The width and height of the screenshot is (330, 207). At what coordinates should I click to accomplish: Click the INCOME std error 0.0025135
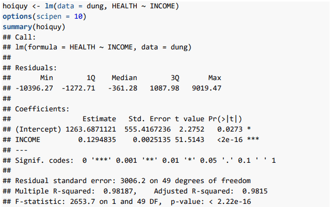click(152, 139)
